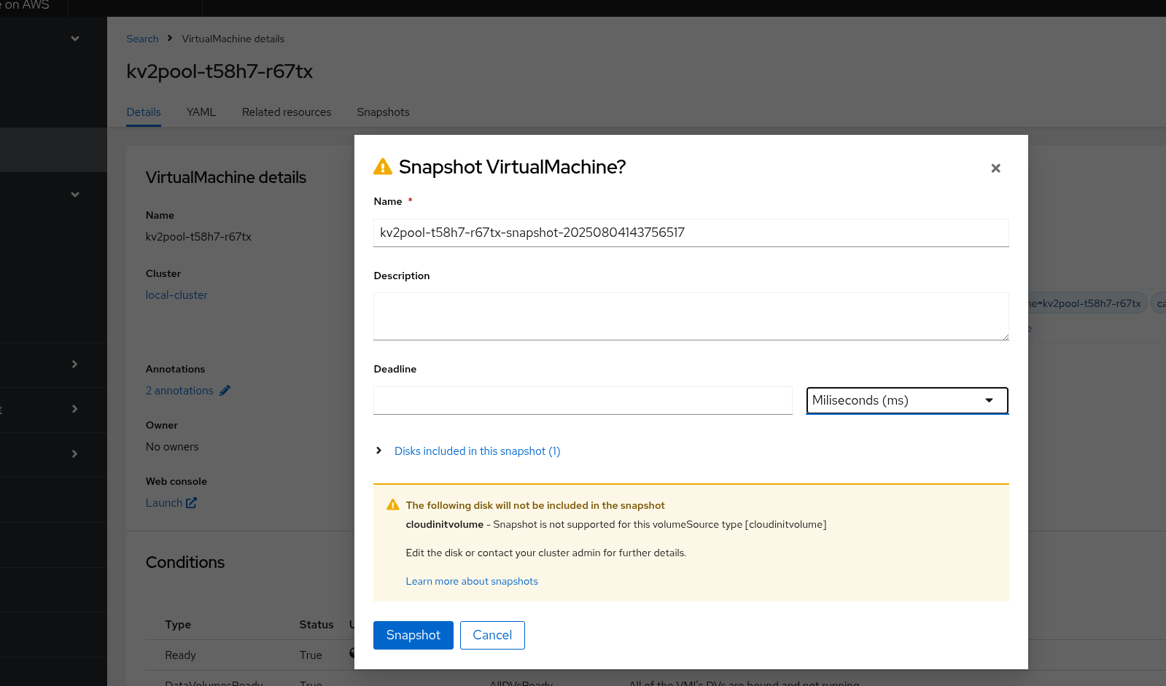Image resolution: width=1166 pixels, height=686 pixels.
Task: Focus the Description text area
Action: pos(691,316)
